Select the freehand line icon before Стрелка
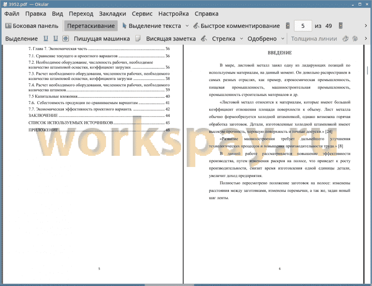372x286 pixels. click(x=204, y=38)
